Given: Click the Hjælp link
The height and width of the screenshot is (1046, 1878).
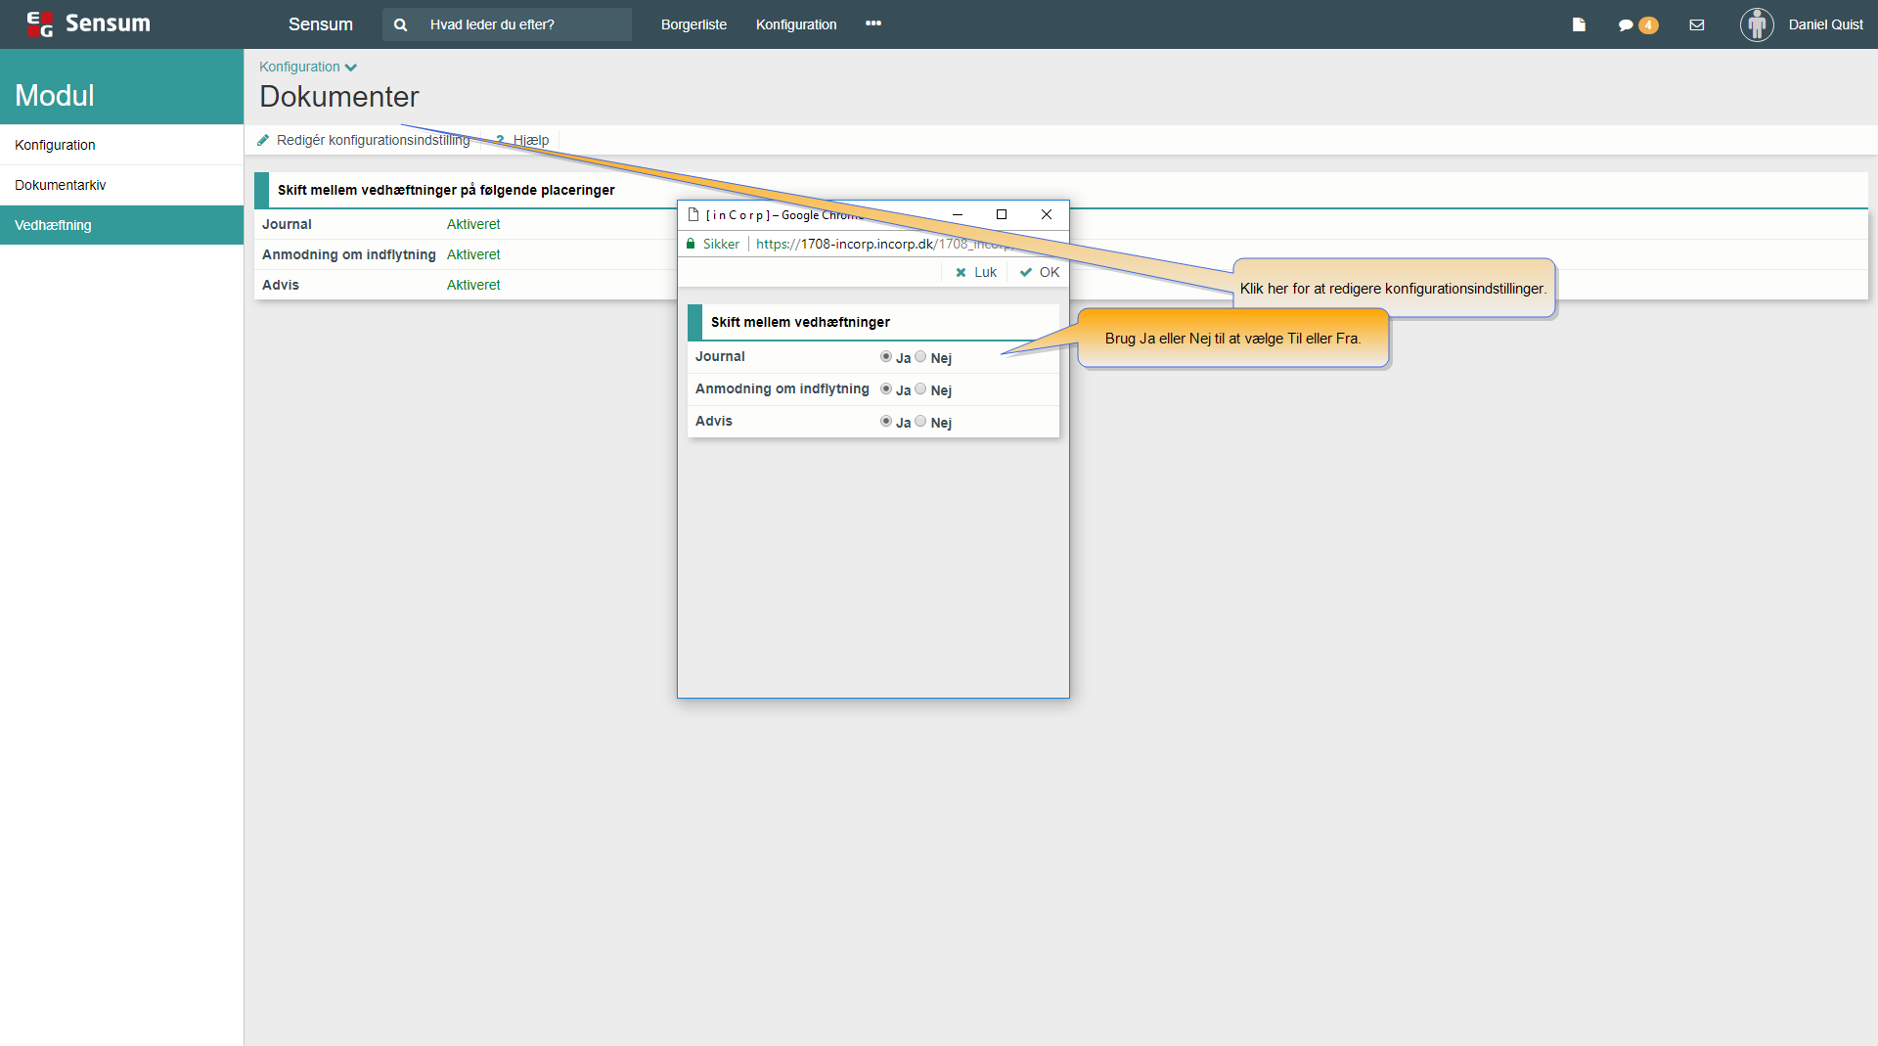Looking at the screenshot, I should point(530,140).
